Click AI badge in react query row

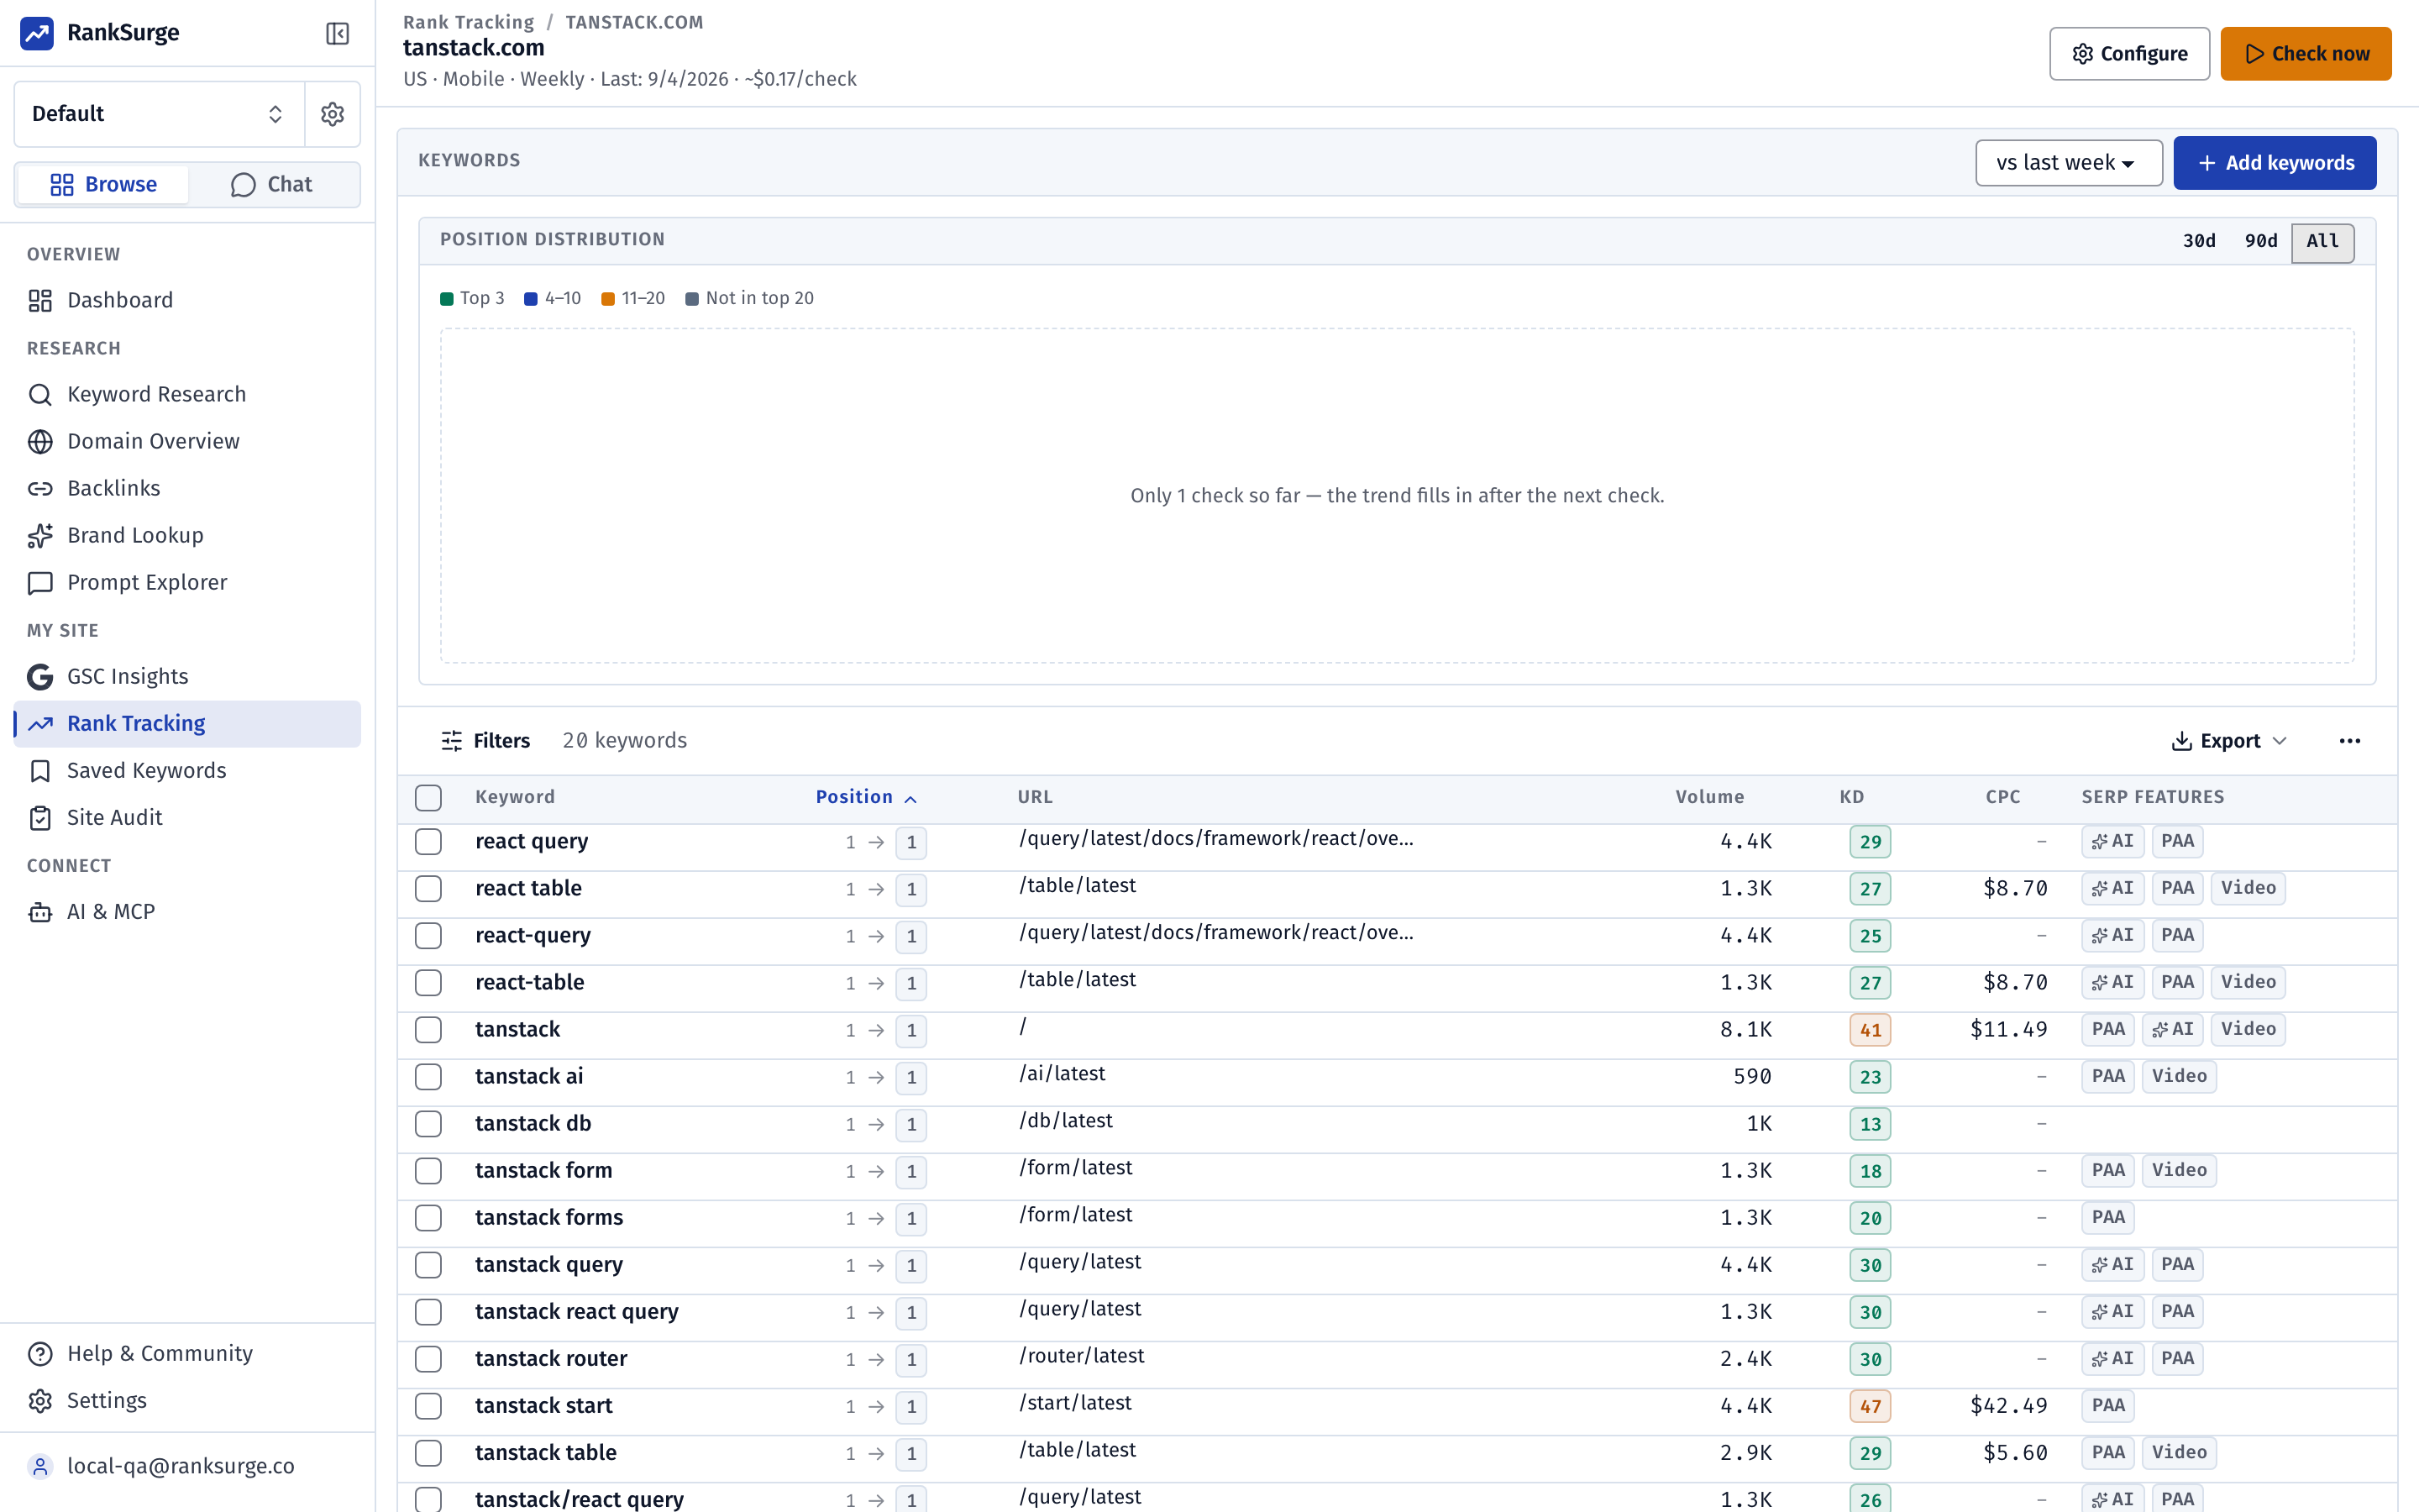click(x=2112, y=841)
